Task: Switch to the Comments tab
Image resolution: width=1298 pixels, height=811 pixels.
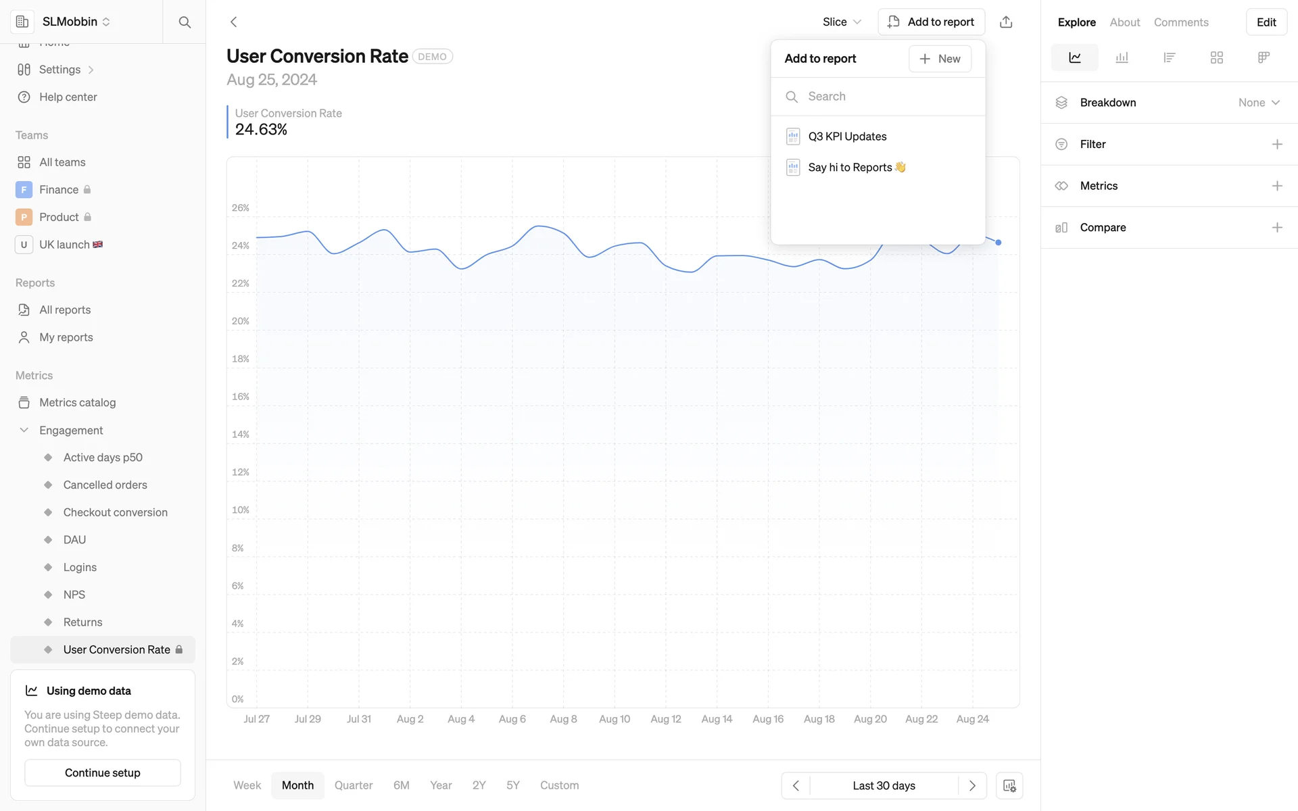Action: (1180, 22)
